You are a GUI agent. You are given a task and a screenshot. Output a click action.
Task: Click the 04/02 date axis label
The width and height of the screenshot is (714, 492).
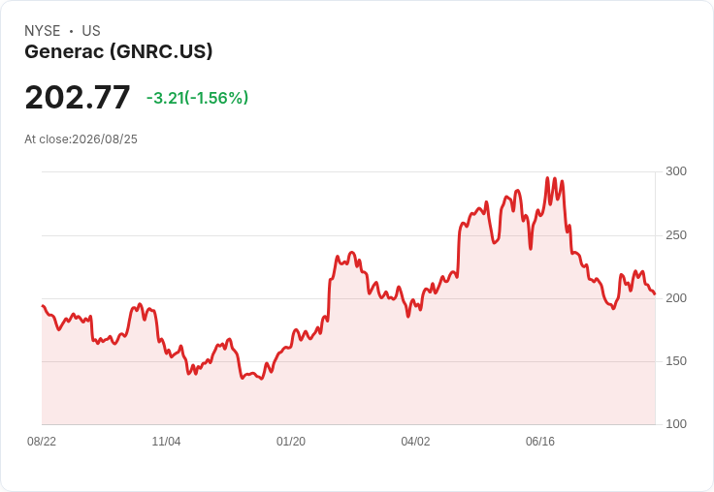(415, 441)
